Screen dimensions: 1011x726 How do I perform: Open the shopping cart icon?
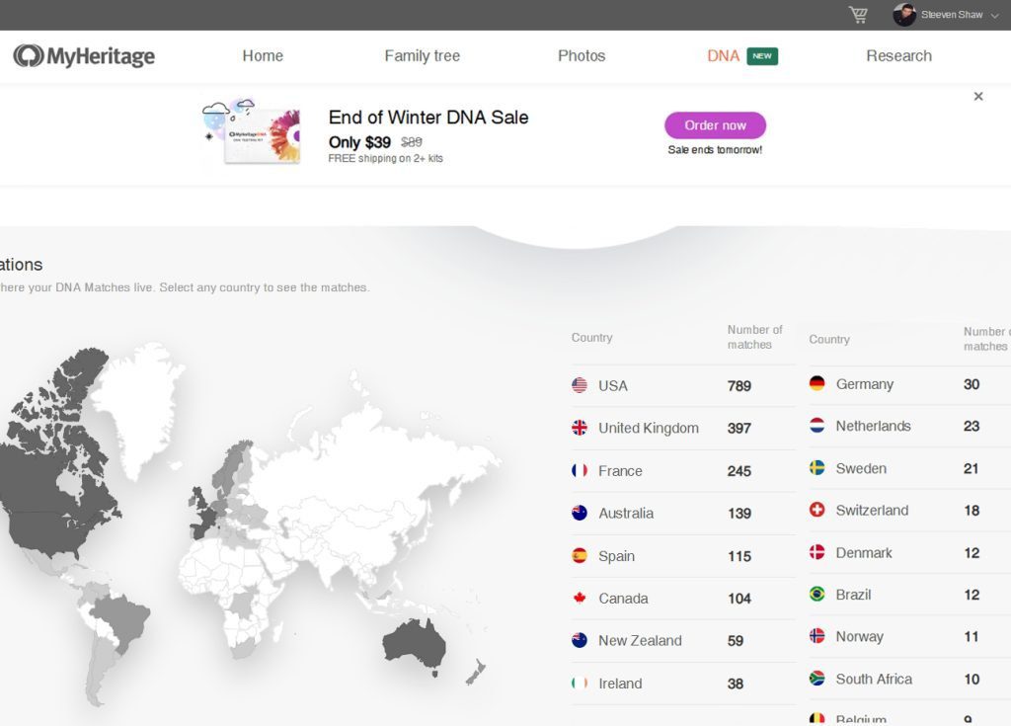tap(858, 15)
